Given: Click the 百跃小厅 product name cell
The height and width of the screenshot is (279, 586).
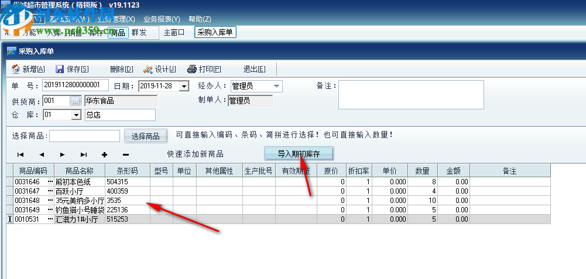Looking at the screenshot, I should coord(80,191).
